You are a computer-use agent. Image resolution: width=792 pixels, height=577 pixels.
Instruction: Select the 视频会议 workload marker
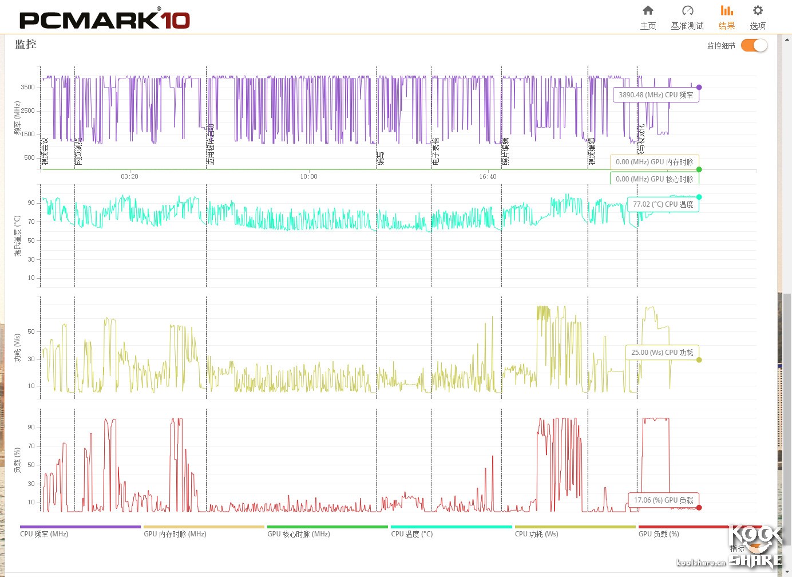click(x=45, y=152)
